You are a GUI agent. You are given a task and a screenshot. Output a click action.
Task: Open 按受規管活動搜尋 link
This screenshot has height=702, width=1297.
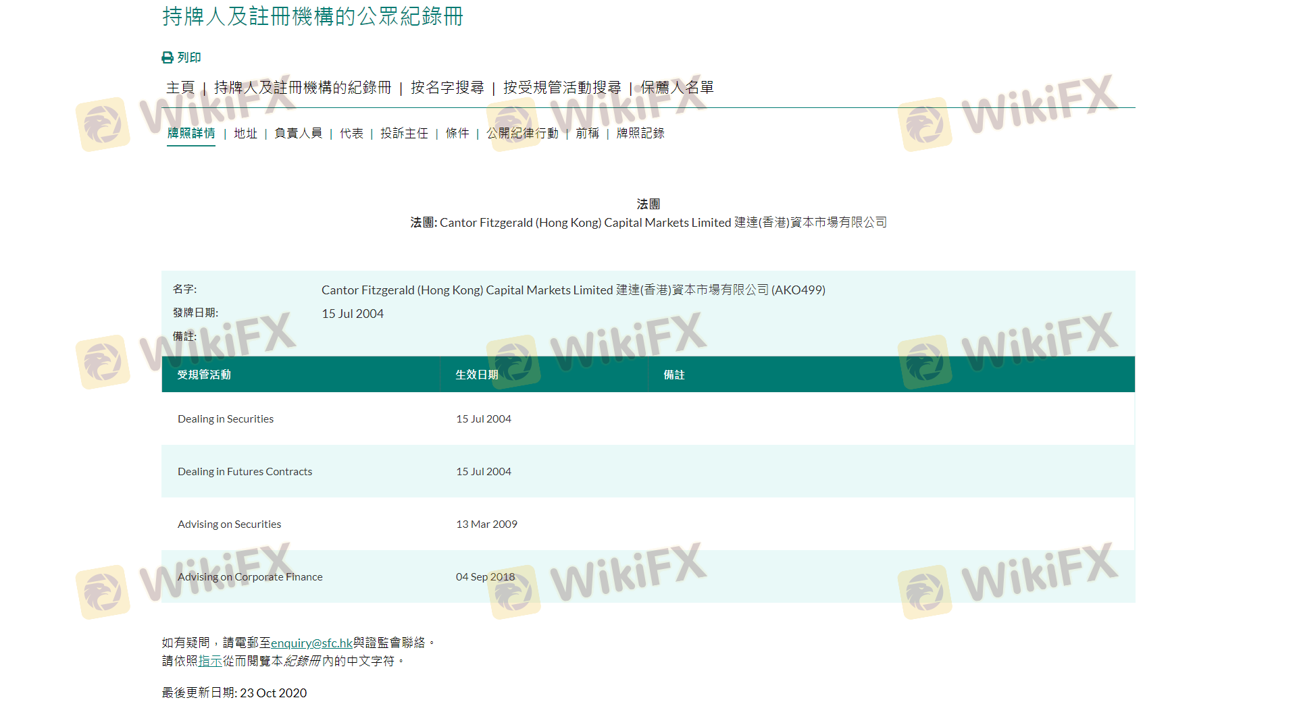tap(562, 88)
